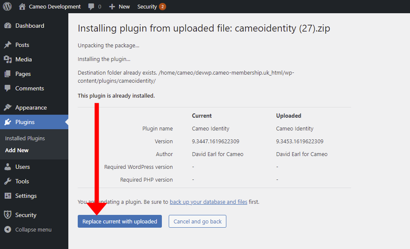Open the Cameo Development site link
410x249 pixels.
tap(55, 6)
